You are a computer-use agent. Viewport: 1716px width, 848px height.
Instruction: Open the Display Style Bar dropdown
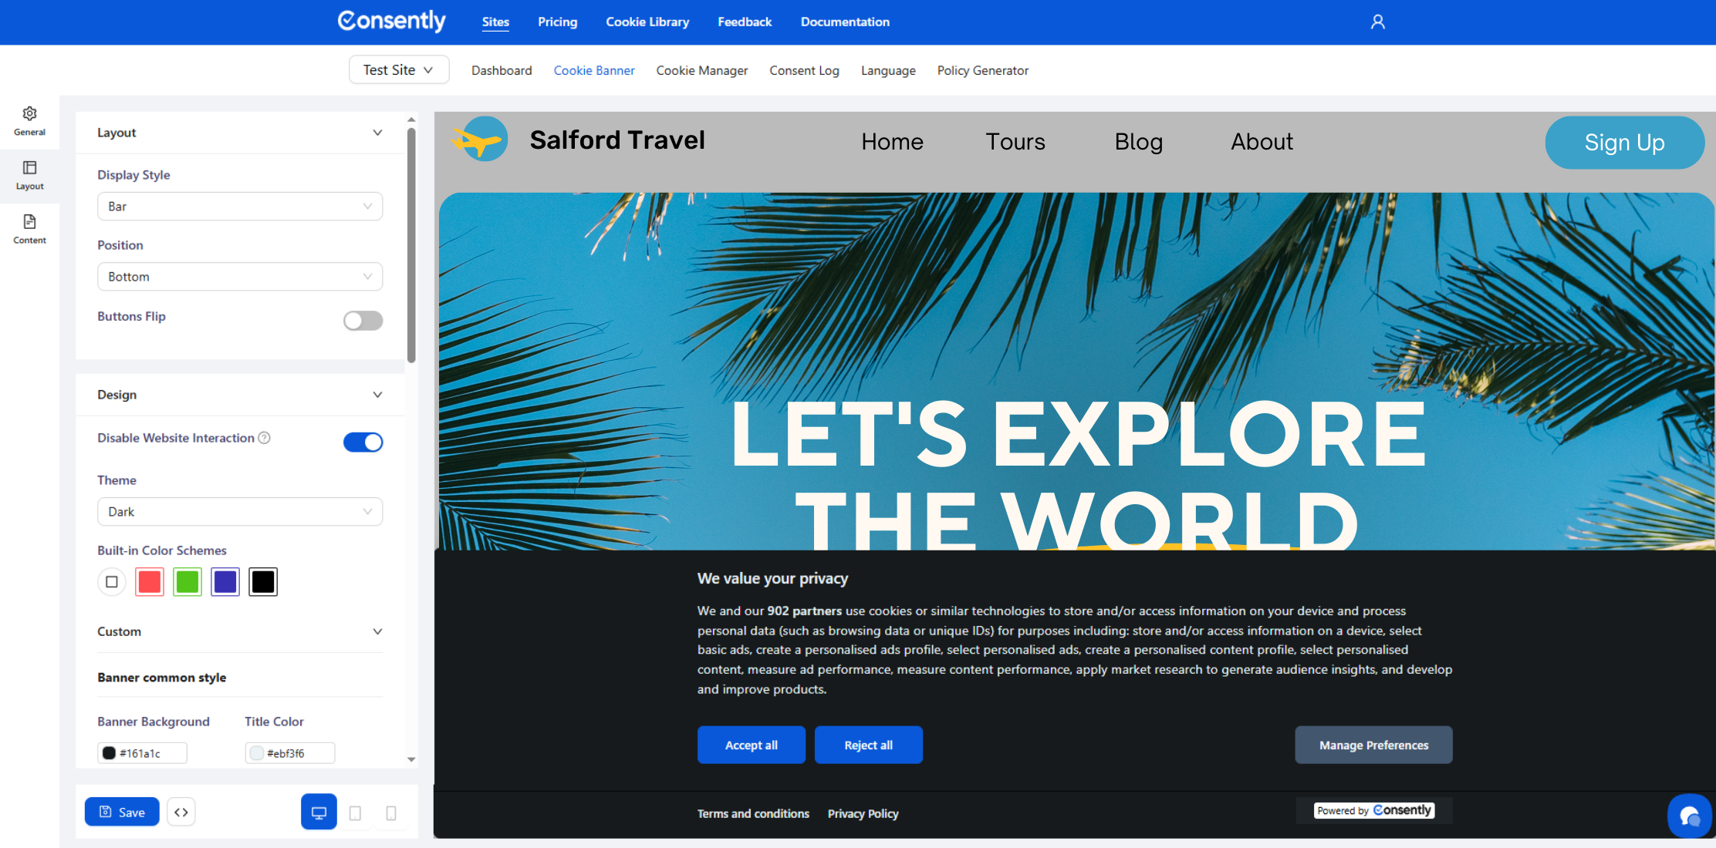coord(239,207)
